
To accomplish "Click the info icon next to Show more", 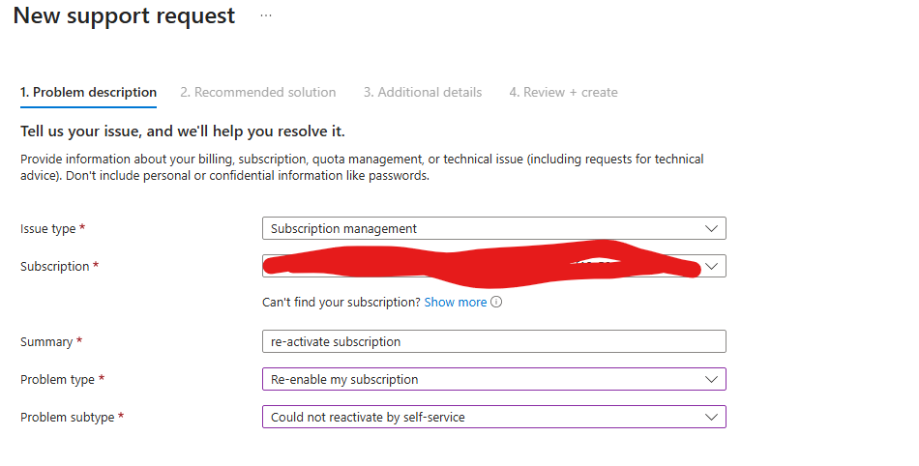I will pos(496,302).
